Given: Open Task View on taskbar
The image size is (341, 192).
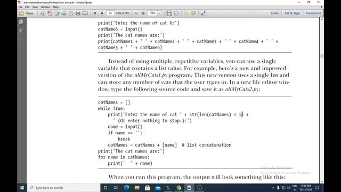Looking at the screenshot, I should [x=116, y=188].
